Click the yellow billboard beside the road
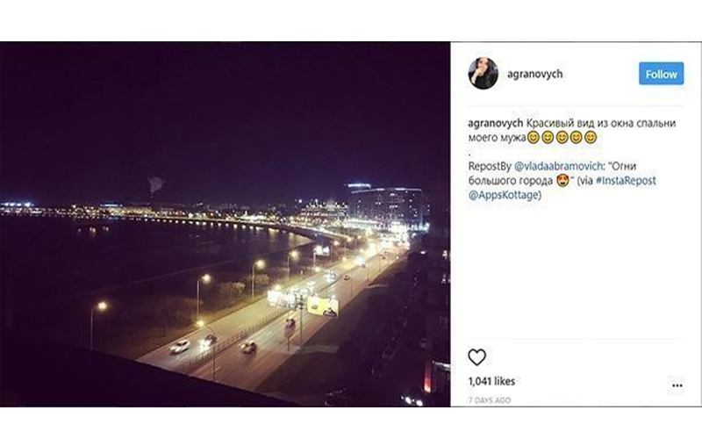Viewport: 702px width, 439px height. [322, 306]
